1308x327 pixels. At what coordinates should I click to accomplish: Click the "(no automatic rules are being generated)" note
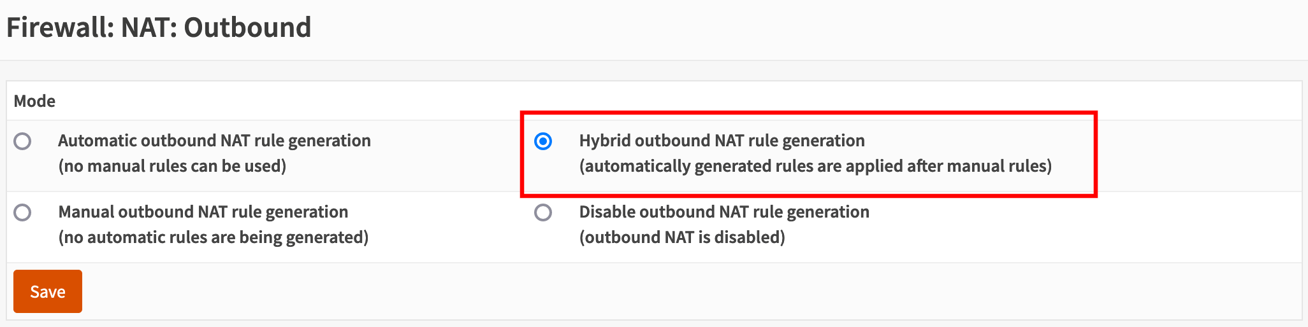pyautogui.click(x=214, y=237)
